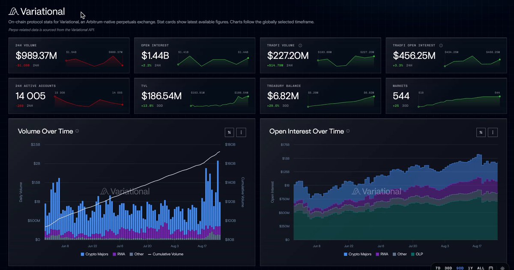Click the Variational logo icon

(13, 12)
